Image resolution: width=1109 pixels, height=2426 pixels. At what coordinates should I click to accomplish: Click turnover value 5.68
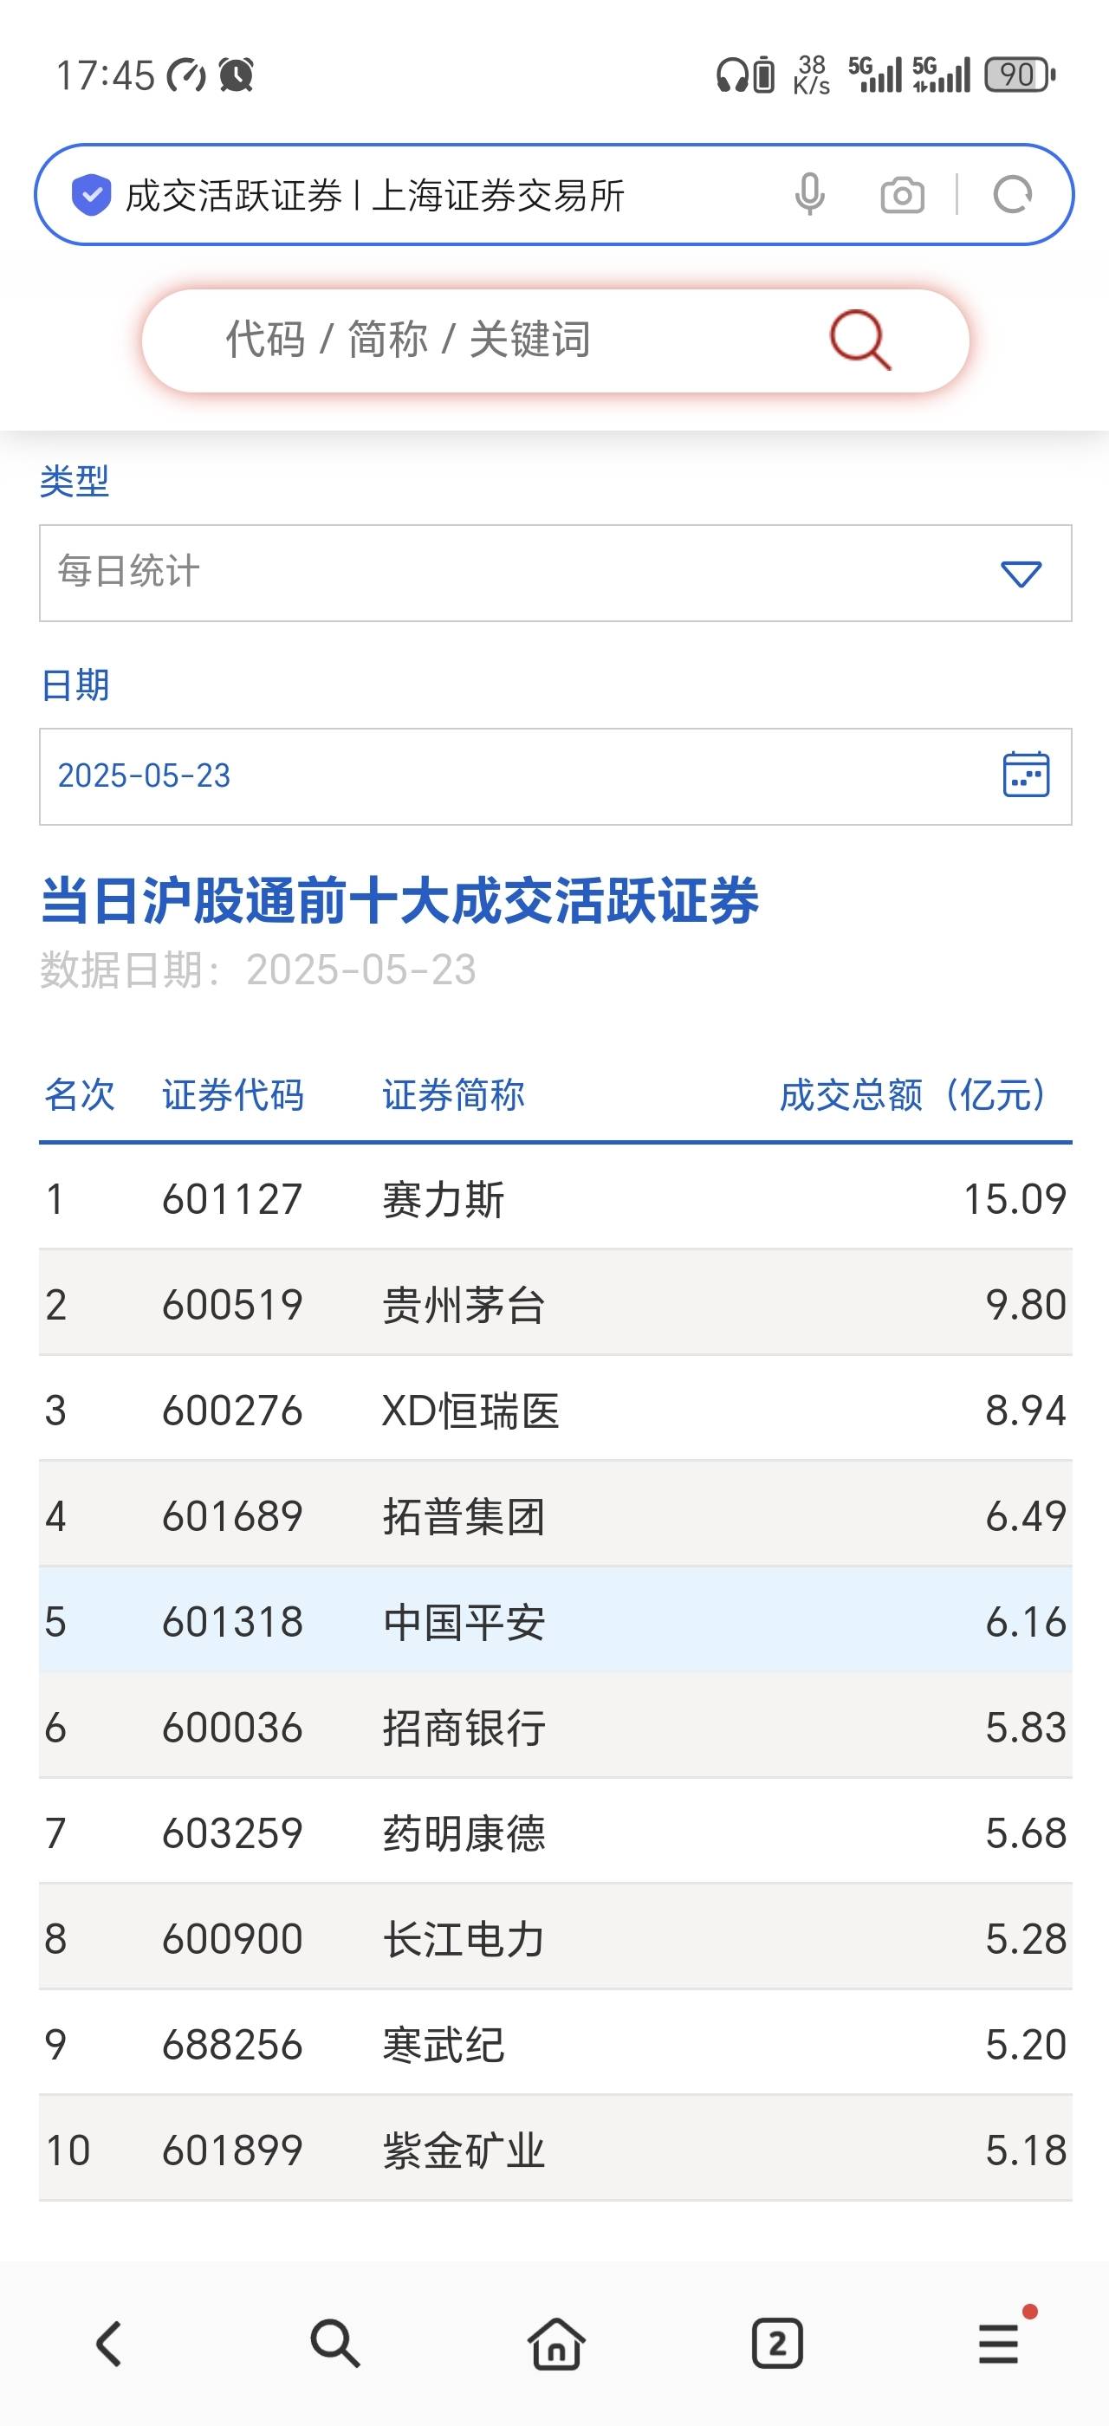(x=1026, y=1832)
